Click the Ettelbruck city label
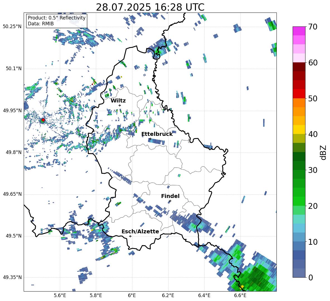This screenshot has width=330, height=301. tap(157, 134)
